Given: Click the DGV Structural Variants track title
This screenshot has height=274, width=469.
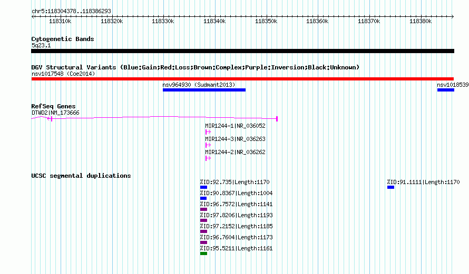Looking at the screenshot, I should point(195,67).
